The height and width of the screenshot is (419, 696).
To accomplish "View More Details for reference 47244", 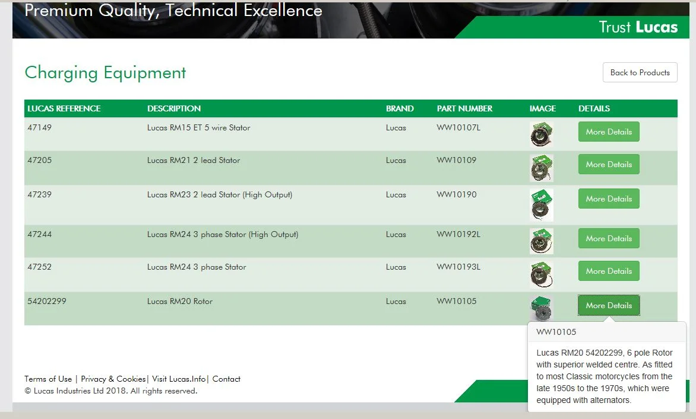I will [609, 238].
